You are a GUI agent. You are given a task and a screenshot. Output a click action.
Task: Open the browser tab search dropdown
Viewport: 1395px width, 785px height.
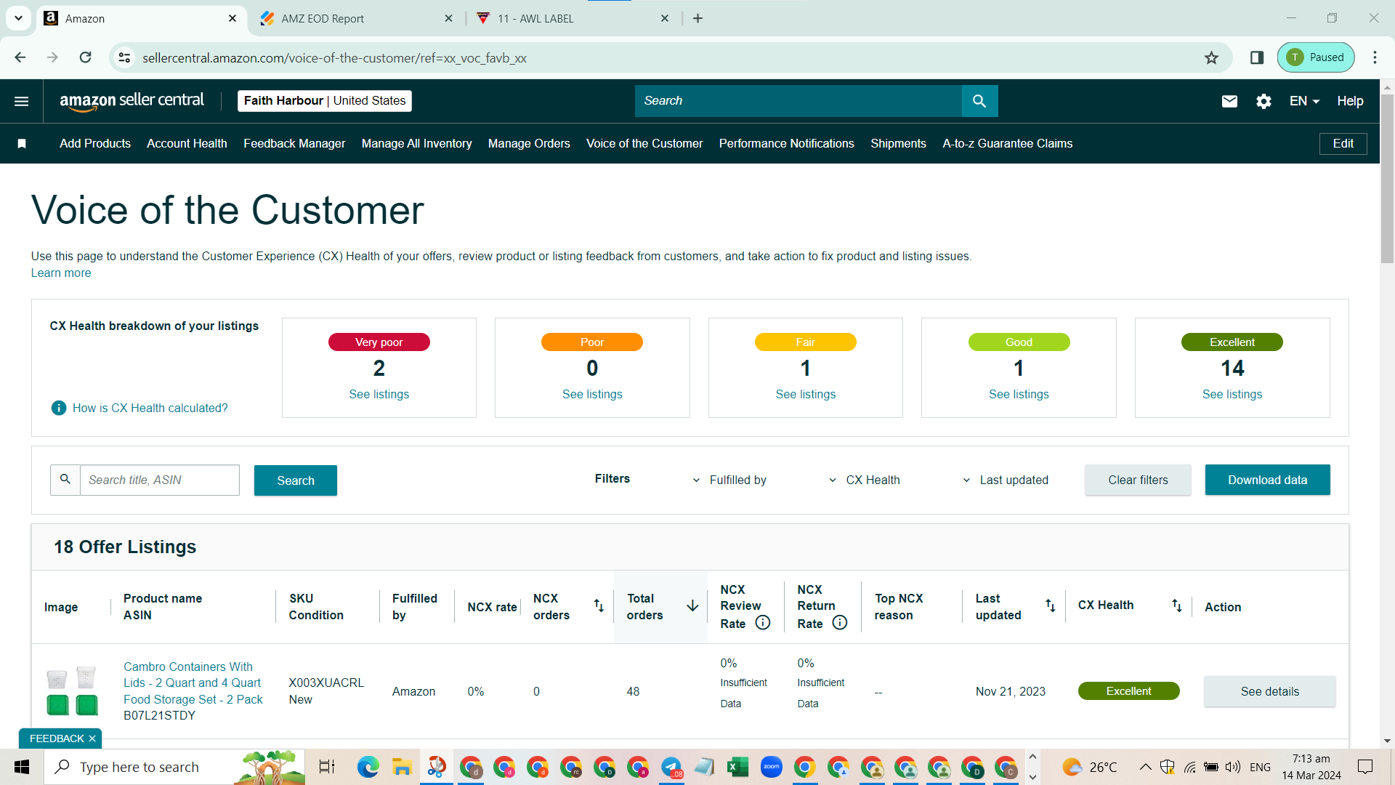pyautogui.click(x=18, y=18)
